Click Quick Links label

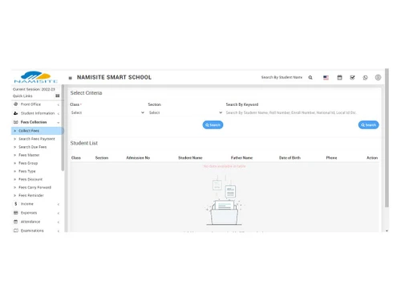coord(22,96)
